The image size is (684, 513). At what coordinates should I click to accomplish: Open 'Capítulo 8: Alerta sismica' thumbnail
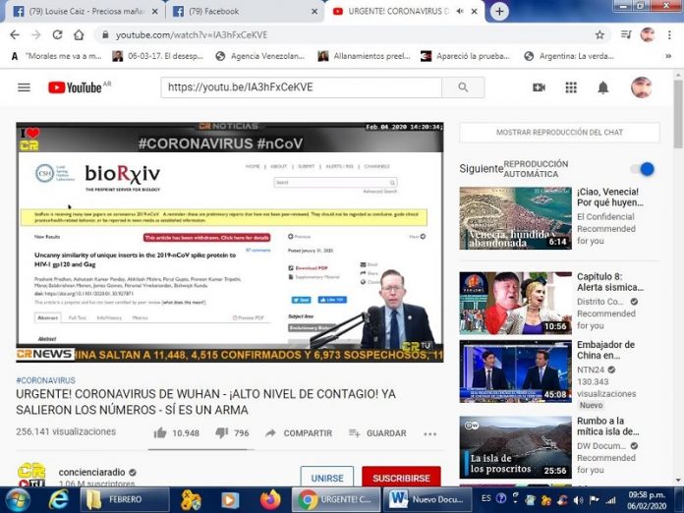click(516, 303)
